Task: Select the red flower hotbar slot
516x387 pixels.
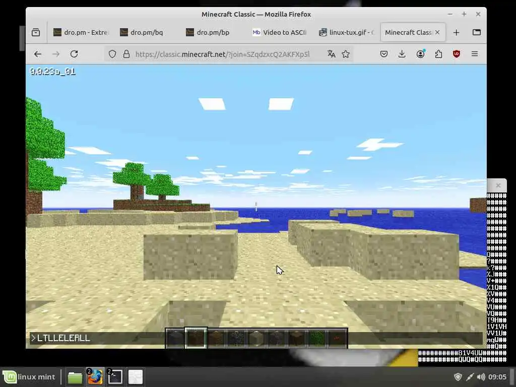Action: pyautogui.click(x=337, y=338)
